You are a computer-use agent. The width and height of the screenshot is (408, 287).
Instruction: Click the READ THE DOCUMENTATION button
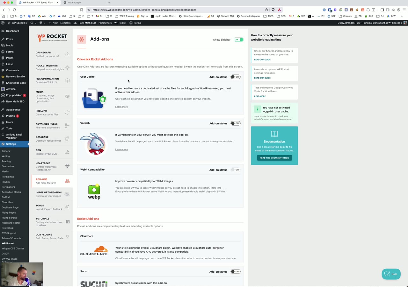[274, 158]
